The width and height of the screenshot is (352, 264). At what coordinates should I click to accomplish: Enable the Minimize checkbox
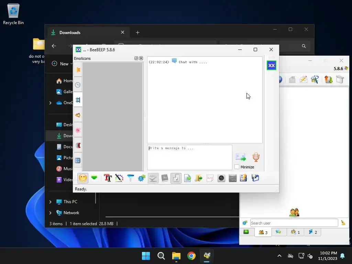(237, 167)
